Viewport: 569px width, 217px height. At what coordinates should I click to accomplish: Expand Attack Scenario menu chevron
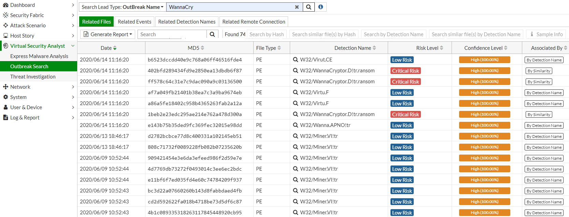tap(73, 26)
